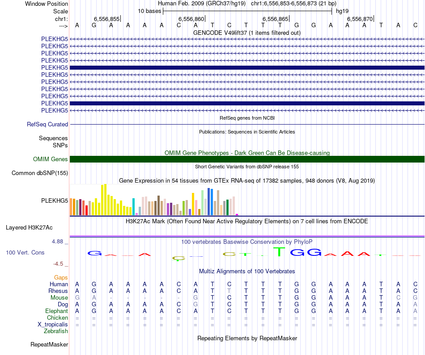Click the 'RefSeq Curated' track label
Image resolution: width=425 pixels, height=355 pixels.
(47, 125)
